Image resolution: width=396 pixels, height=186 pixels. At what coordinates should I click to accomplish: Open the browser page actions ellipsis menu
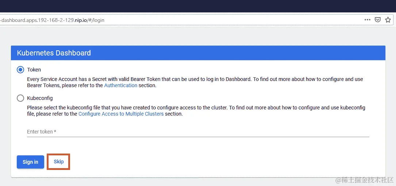pyautogui.click(x=368, y=20)
